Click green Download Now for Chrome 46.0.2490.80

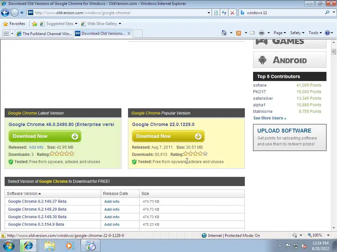click(45, 136)
